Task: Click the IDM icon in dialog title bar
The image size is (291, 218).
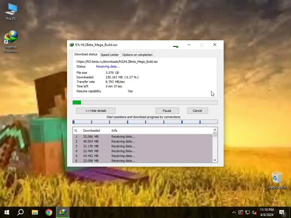Action: coord(71,45)
